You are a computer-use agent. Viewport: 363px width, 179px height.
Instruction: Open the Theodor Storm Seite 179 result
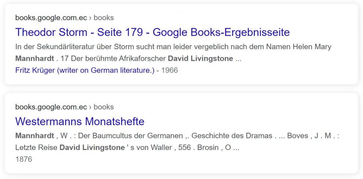point(152,32)
